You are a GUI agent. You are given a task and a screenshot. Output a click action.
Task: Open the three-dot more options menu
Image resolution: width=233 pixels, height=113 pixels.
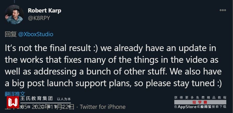coord(223,10)
